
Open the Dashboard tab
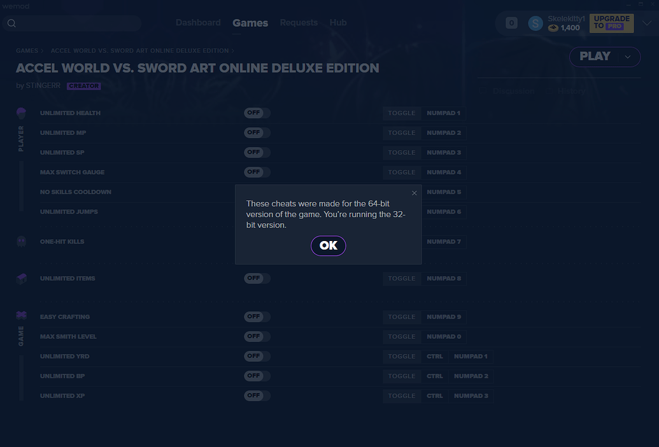198,23
